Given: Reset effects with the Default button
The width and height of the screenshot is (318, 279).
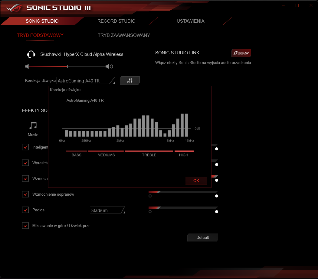Looking at the screenshot, I should (203, 237).
